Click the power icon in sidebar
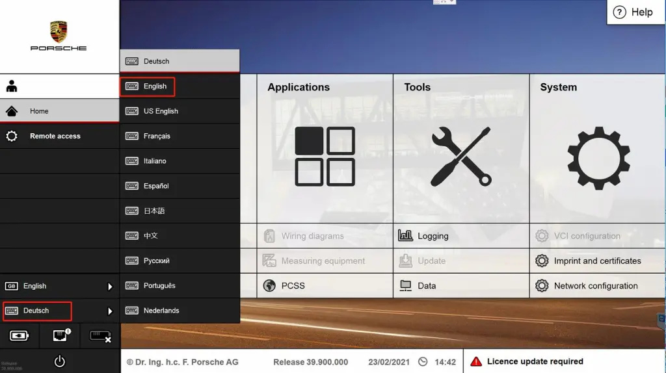The width and height of the screenshot is (666, 373). (x=59, y=361)
